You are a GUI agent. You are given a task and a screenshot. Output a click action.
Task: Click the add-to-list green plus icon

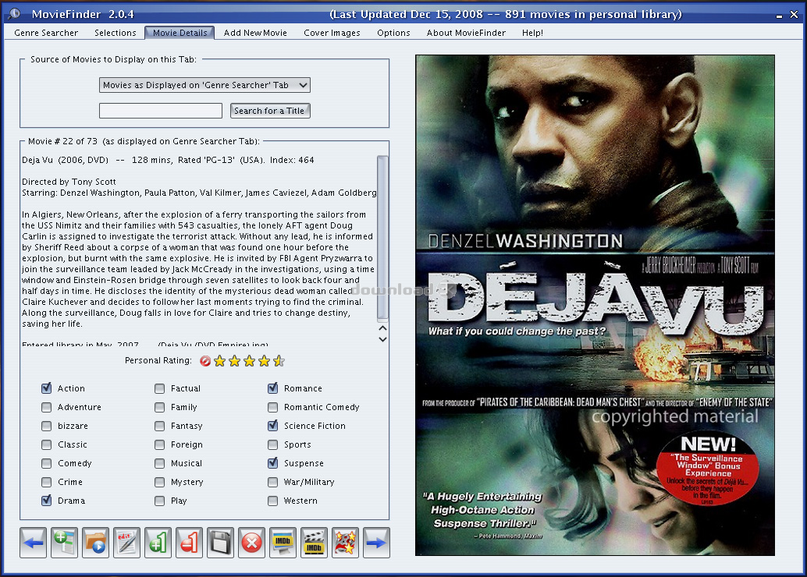pos(64,543)
